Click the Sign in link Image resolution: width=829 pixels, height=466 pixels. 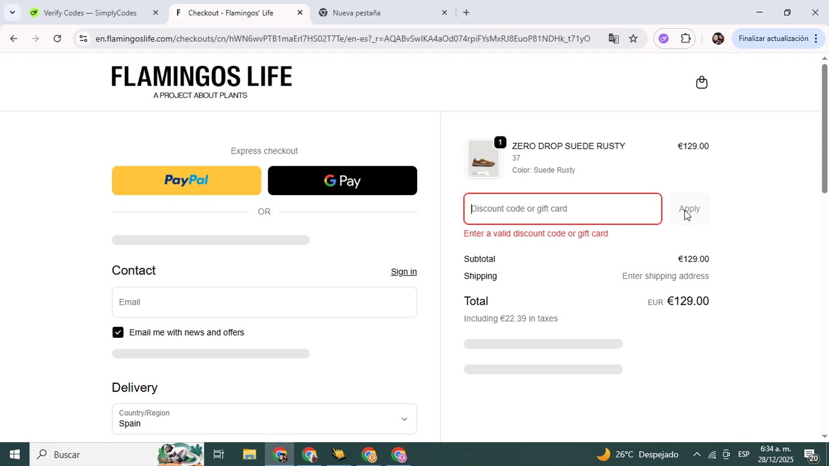[x=403, y=272]
